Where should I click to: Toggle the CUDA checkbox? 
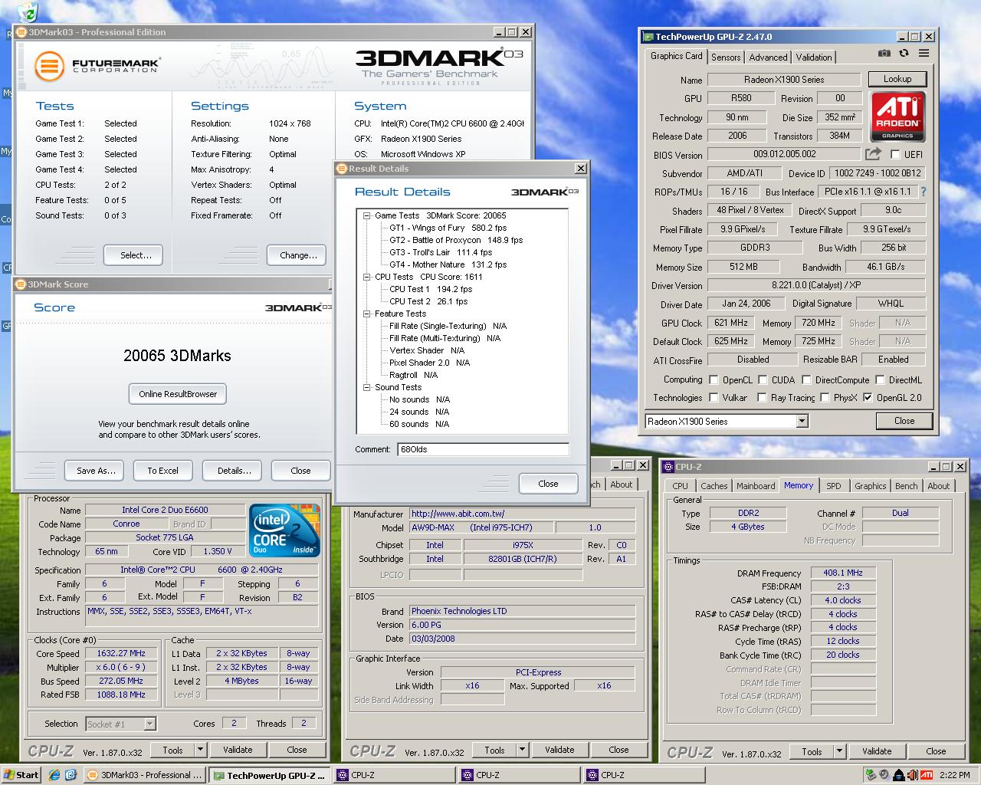tap(763, 379)
